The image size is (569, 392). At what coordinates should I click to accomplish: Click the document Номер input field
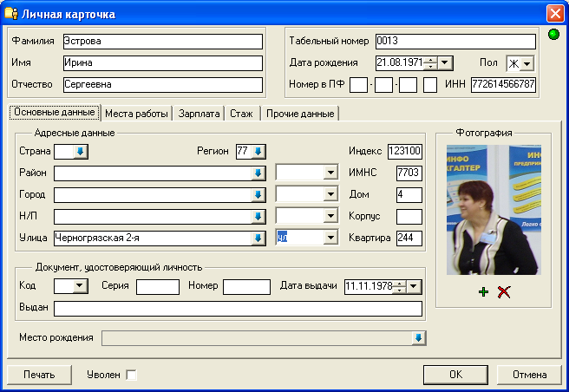[246, 287]
